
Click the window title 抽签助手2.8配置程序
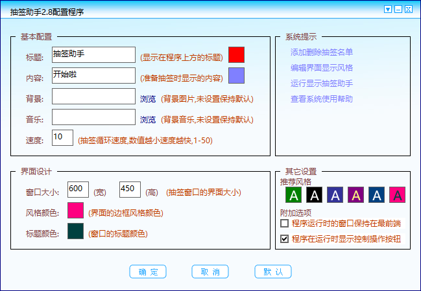point(47,12)
